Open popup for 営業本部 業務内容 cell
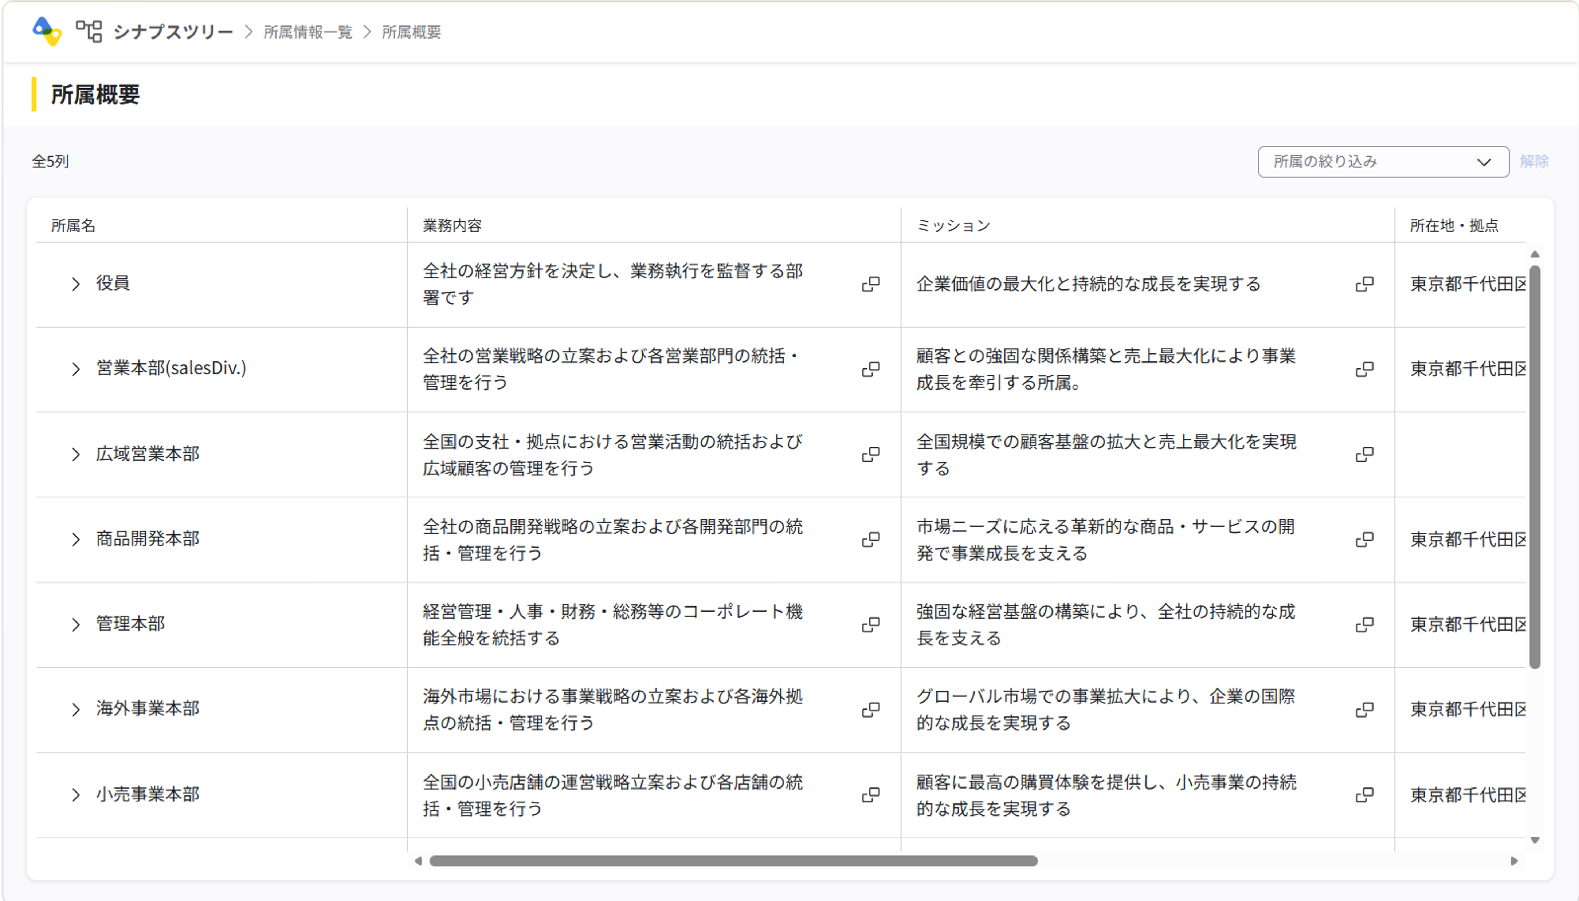 [871, 370]
